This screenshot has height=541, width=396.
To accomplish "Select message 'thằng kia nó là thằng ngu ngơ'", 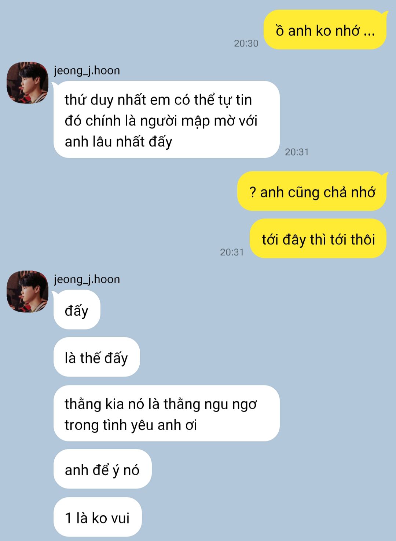I will (166, 413).
